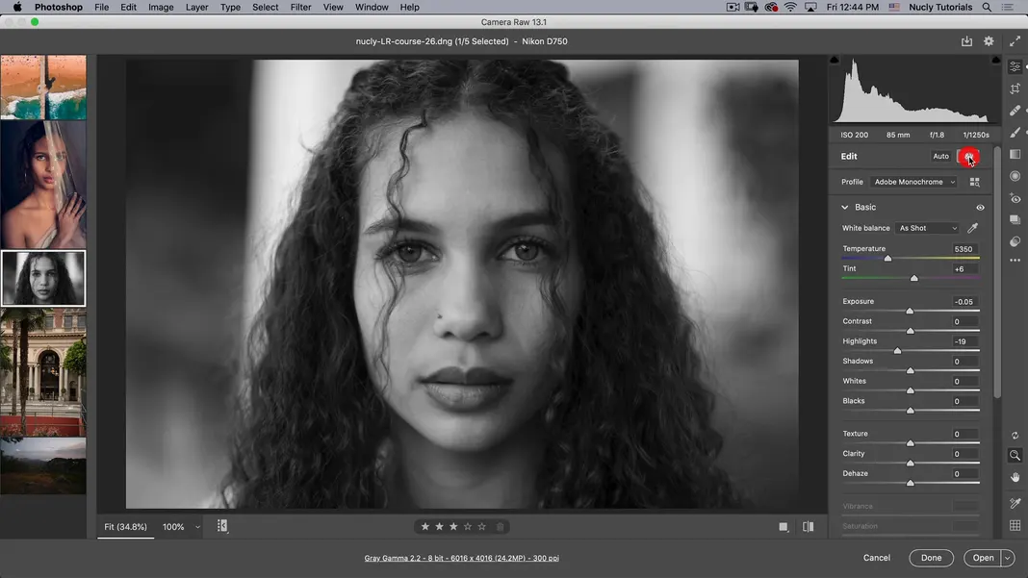Open the zoom level dropdown arrow

[x=197, y=527]
